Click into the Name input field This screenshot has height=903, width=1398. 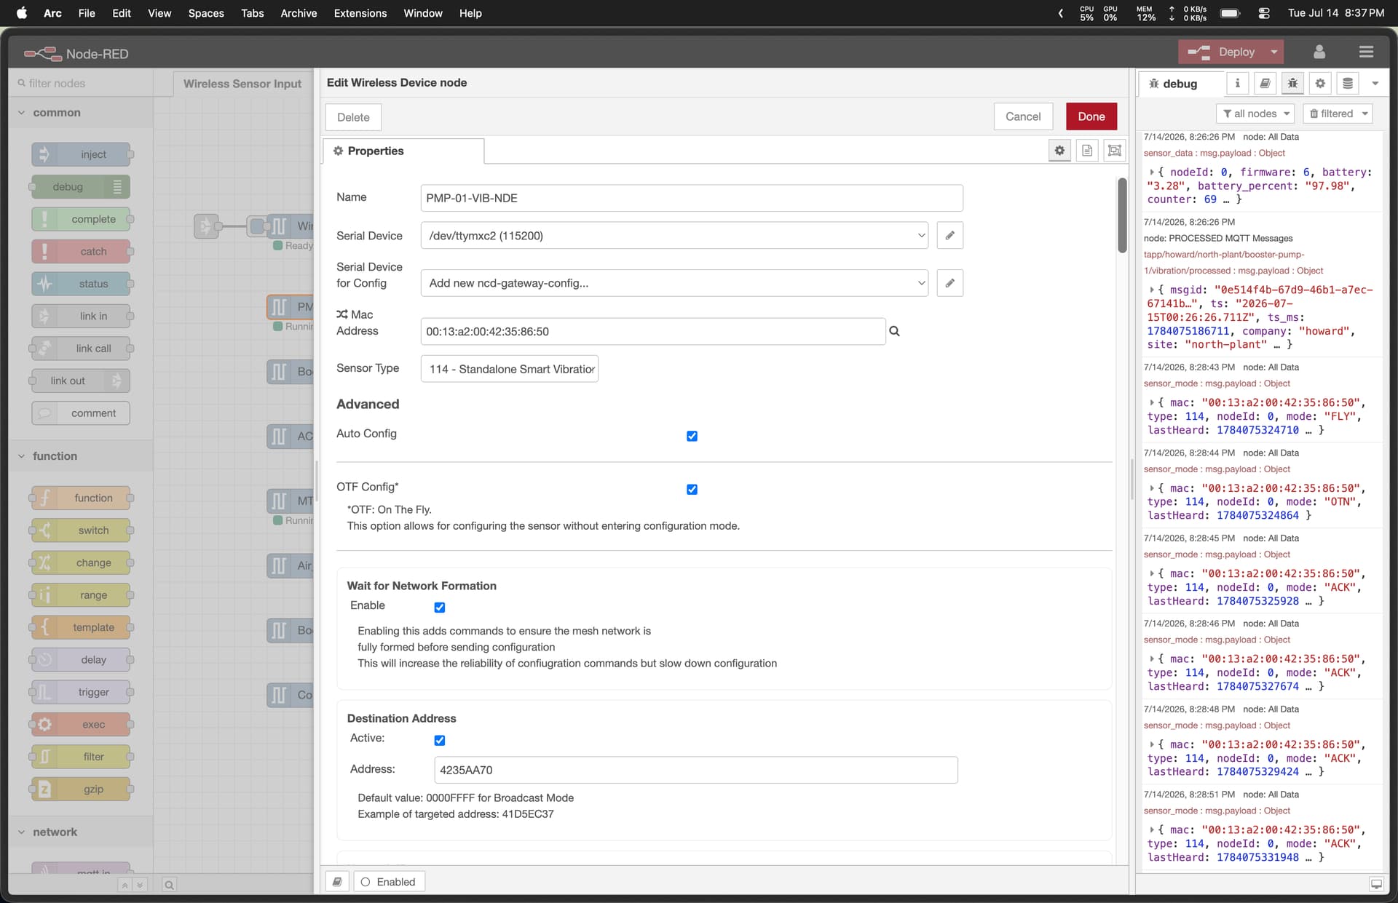coord(692,198)
